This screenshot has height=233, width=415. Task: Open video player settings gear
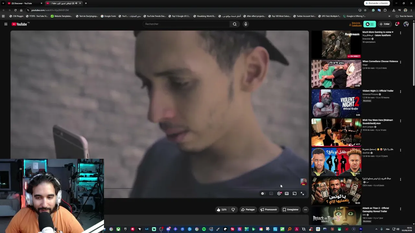(279, 194)
